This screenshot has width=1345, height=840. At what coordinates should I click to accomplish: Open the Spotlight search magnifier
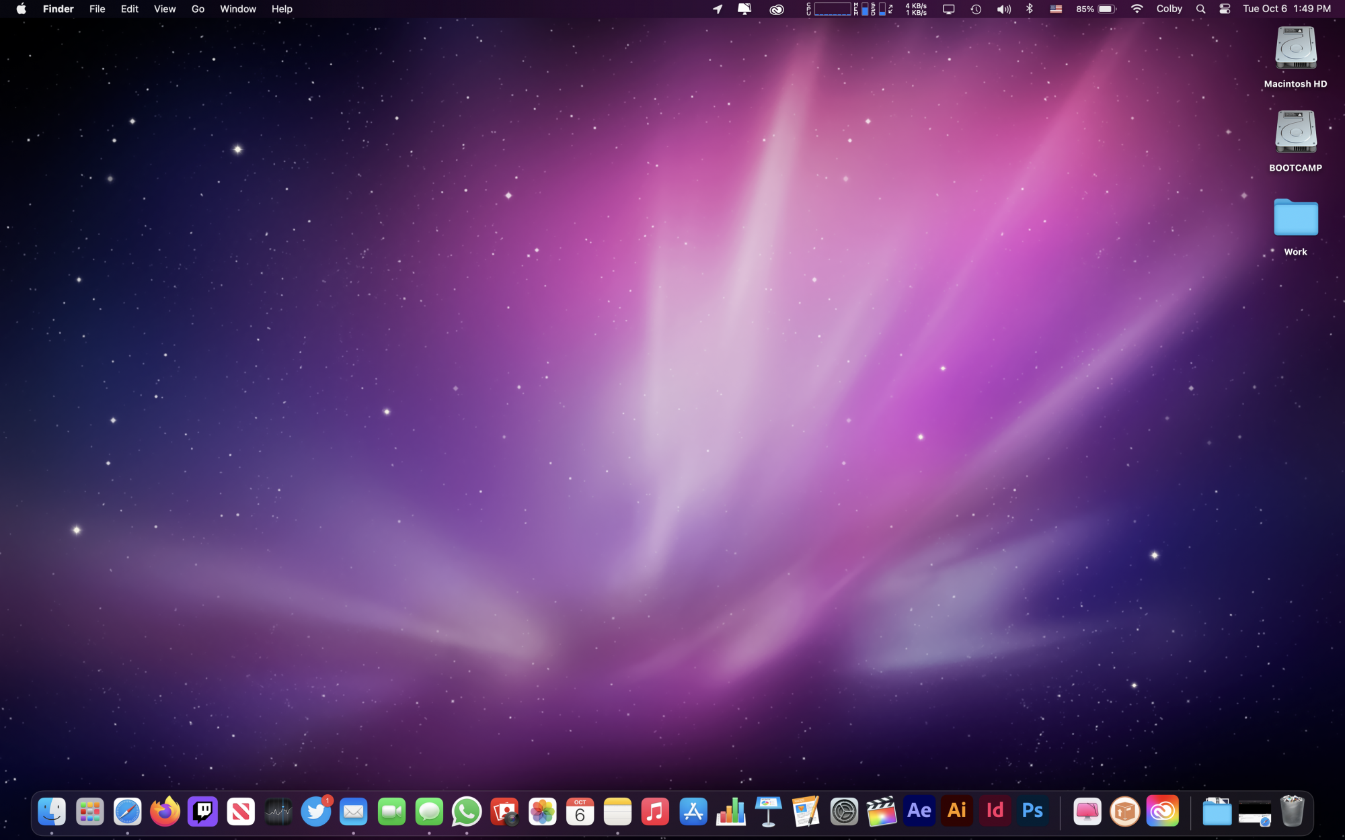[1200, 9]
